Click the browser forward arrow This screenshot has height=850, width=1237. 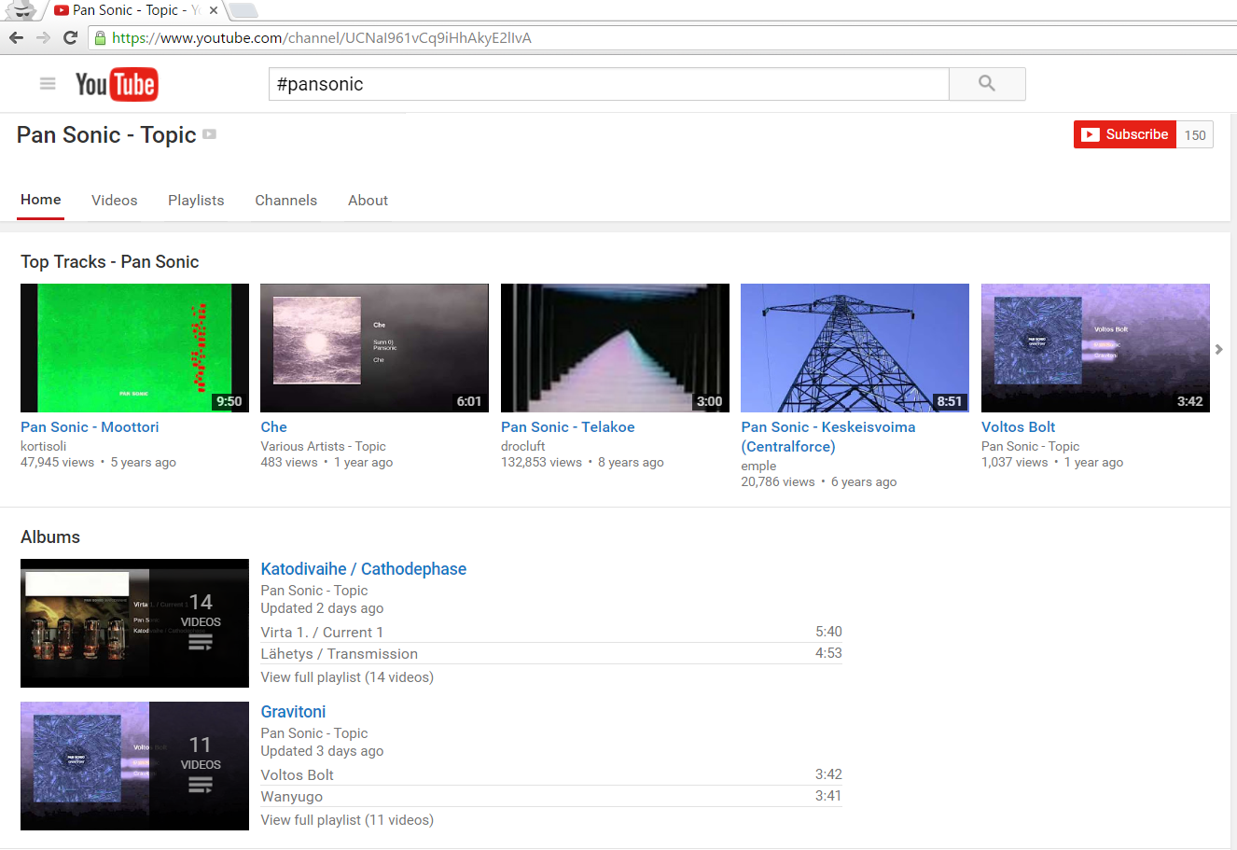[43, 38]
